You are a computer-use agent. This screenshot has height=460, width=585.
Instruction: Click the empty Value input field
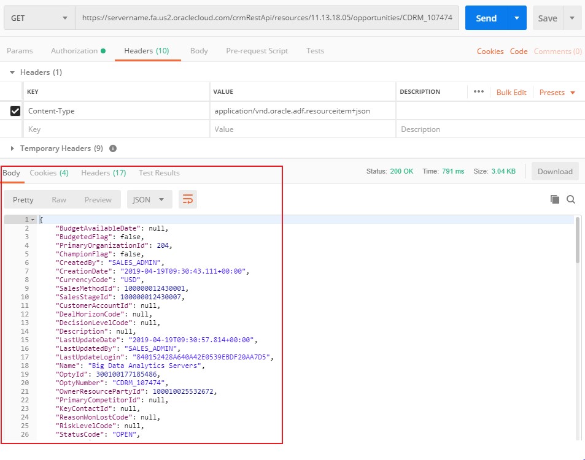click(x=303, y=129)
